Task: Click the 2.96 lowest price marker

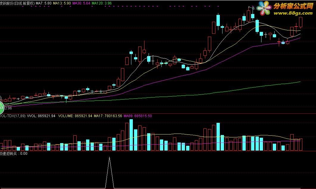Action: (8, 108)
